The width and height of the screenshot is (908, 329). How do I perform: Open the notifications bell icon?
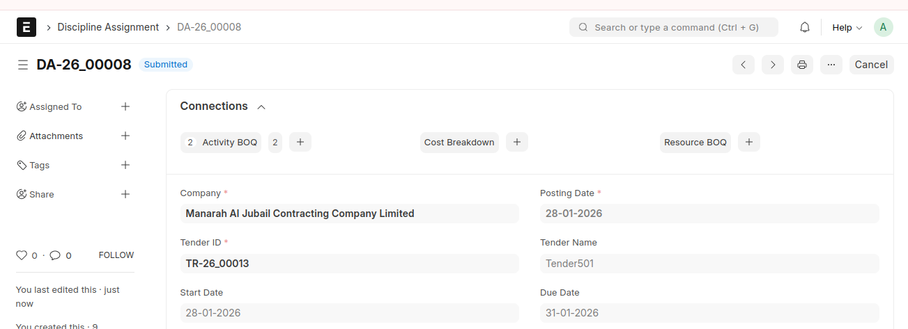pos(805,27)
